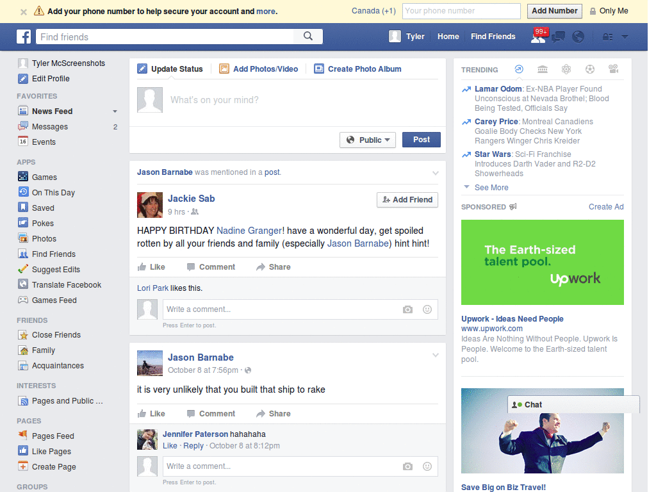The height and width of the screenshot is (492, 656).
Task: Click Add Friend for Jackie Sab
Action: (x=407, y=200)
